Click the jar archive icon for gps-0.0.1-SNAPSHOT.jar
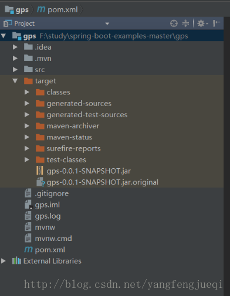The width and height of the screenshot is (230, 296). pyautogui.click(x=40, y=171)
